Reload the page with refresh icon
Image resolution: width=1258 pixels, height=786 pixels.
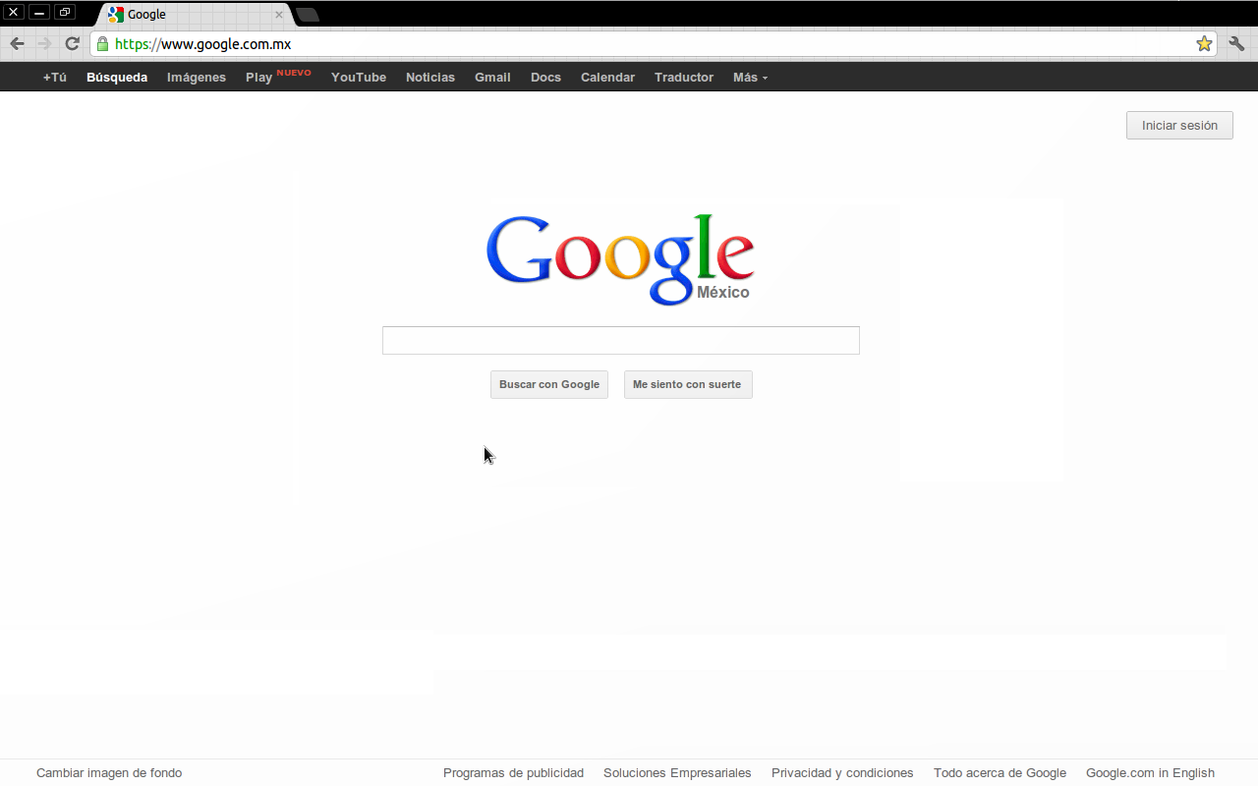72,43
